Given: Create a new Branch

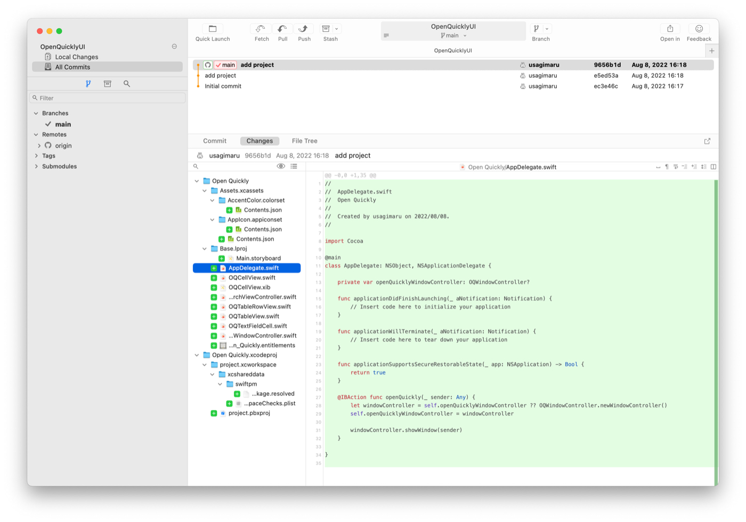Looking at the screenshot, I should click(x=537, y=29).
